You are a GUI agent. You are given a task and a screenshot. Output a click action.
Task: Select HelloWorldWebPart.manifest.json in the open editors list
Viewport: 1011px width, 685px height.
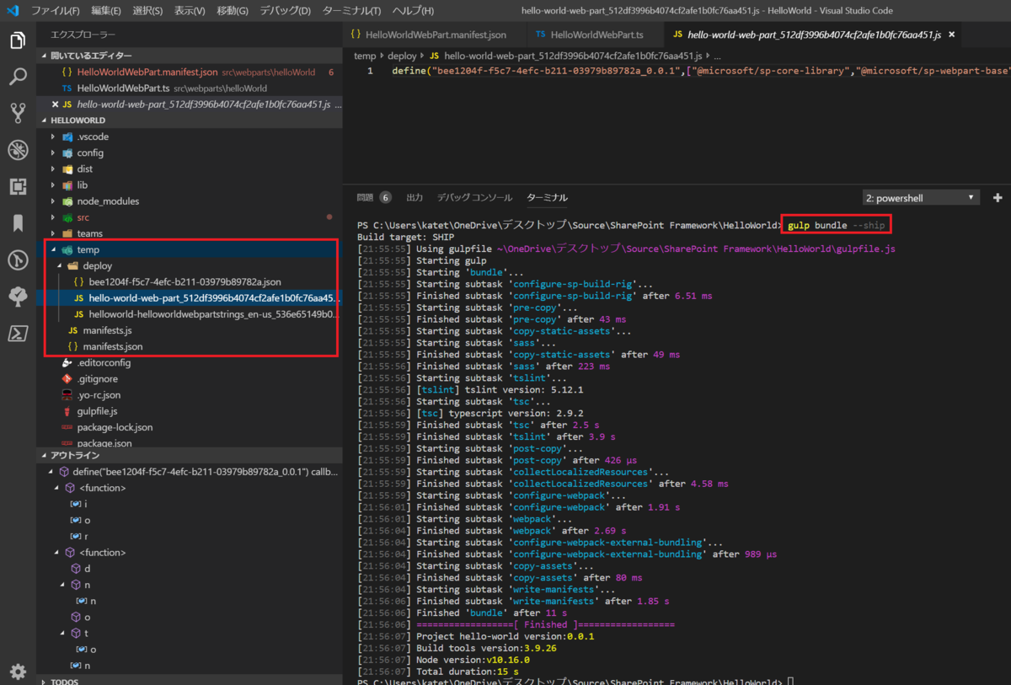pos(190,72)
